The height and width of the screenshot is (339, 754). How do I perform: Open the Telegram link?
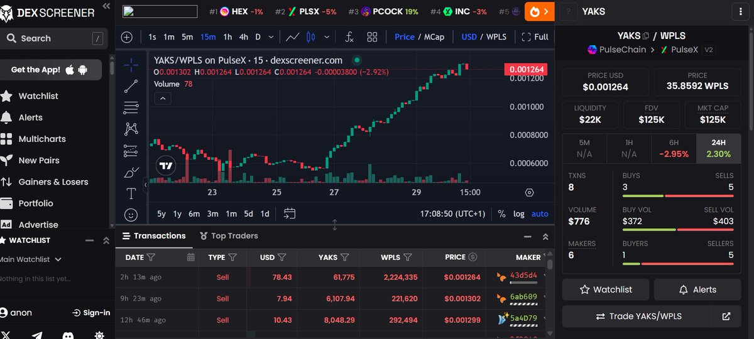click(x=37, y=335)
